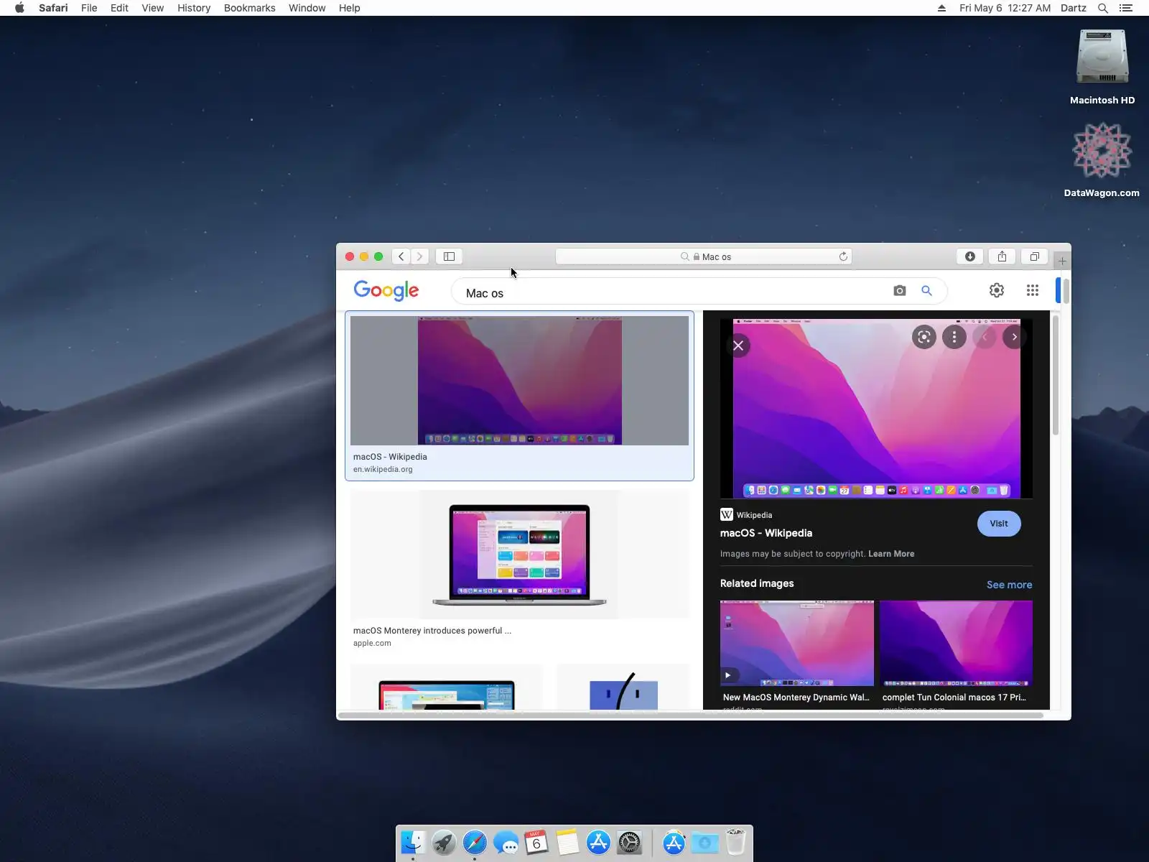Start a search by image with the camera icon
1149x862 pixels.
click(900, 291)
